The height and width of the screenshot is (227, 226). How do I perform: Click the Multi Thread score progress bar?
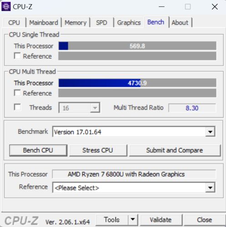[137, 83]
